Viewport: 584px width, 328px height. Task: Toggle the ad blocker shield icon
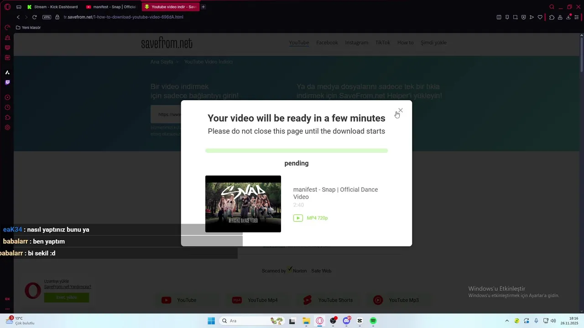pyautogui.click(x=523, y=17)
